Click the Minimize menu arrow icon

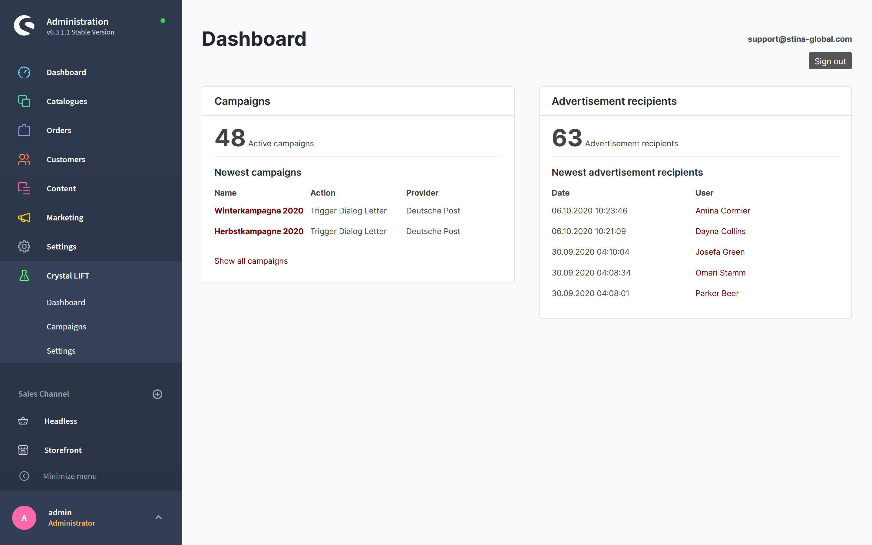tap(24, 476)
